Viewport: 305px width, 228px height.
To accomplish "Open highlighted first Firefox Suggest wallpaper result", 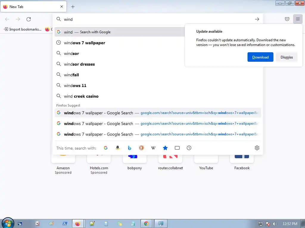I will (158, 113).
